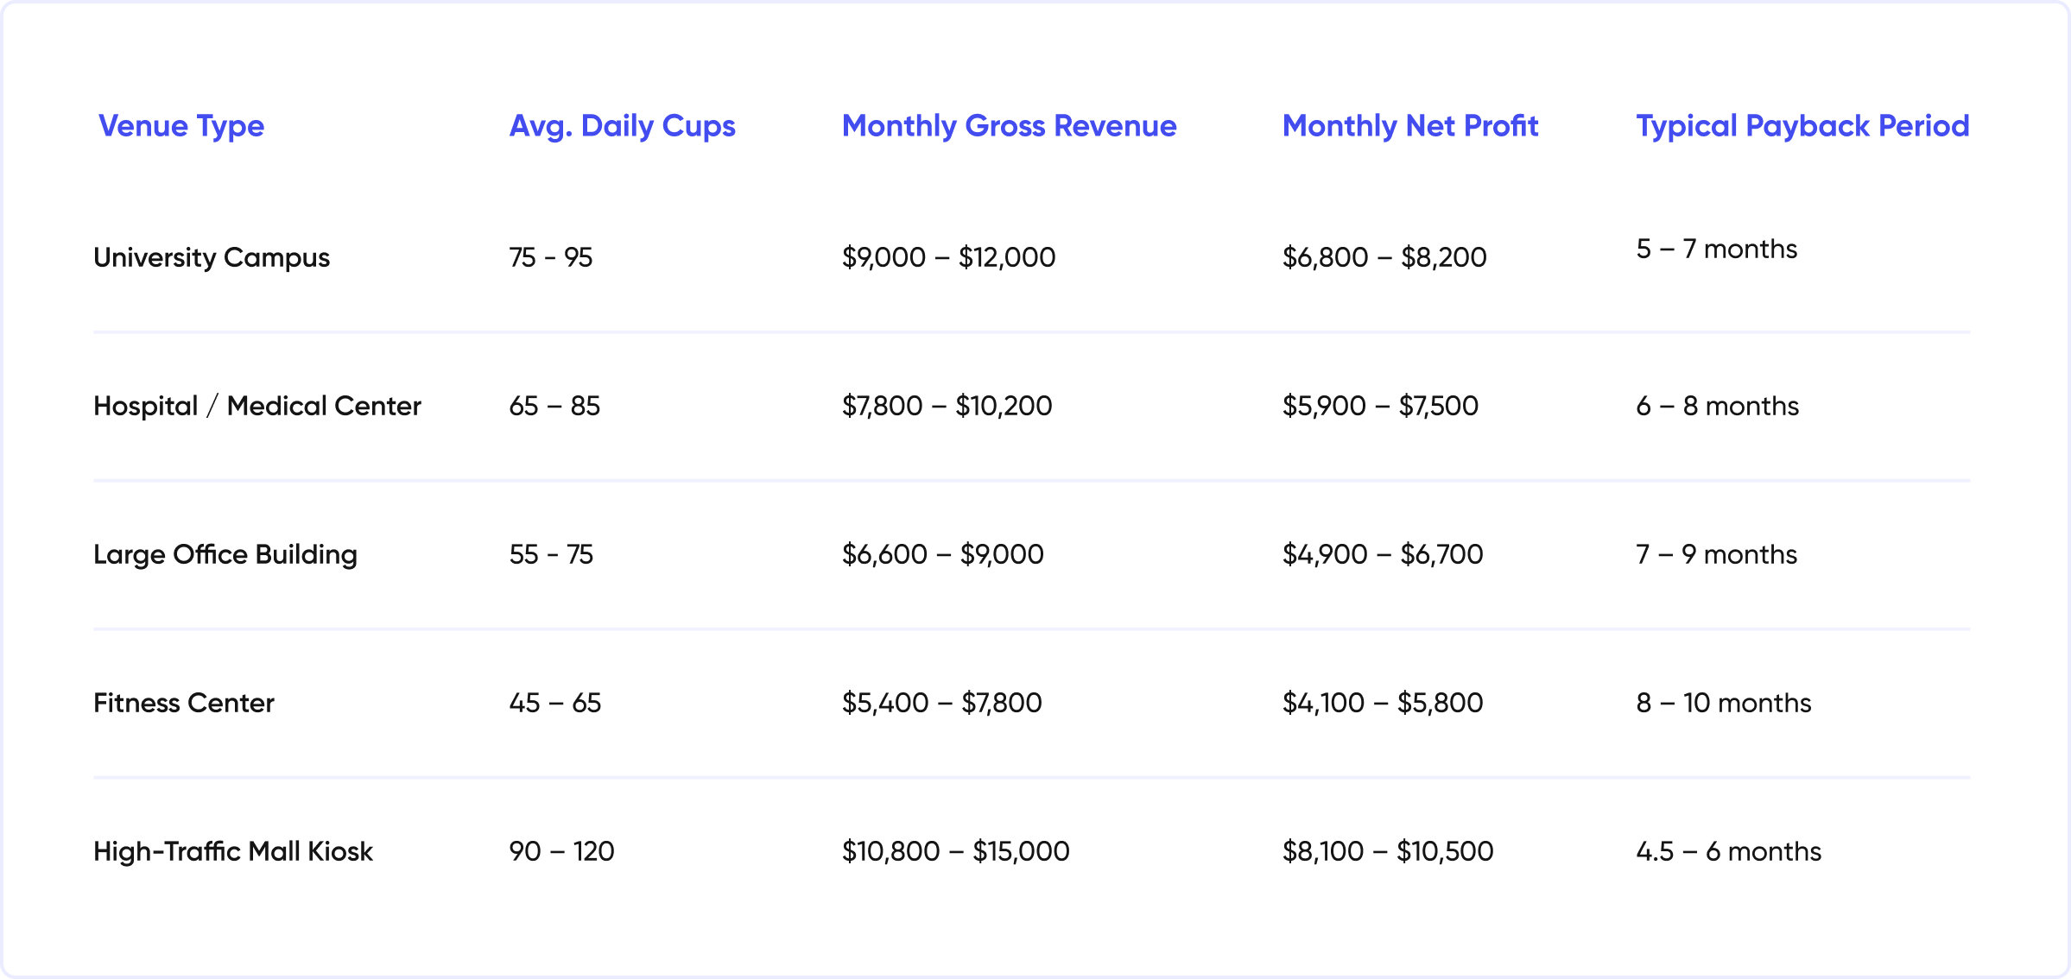Select the 8 – 10 months payback cell
Viewport: 2071px width, 979px height.
pos(1723,703)
